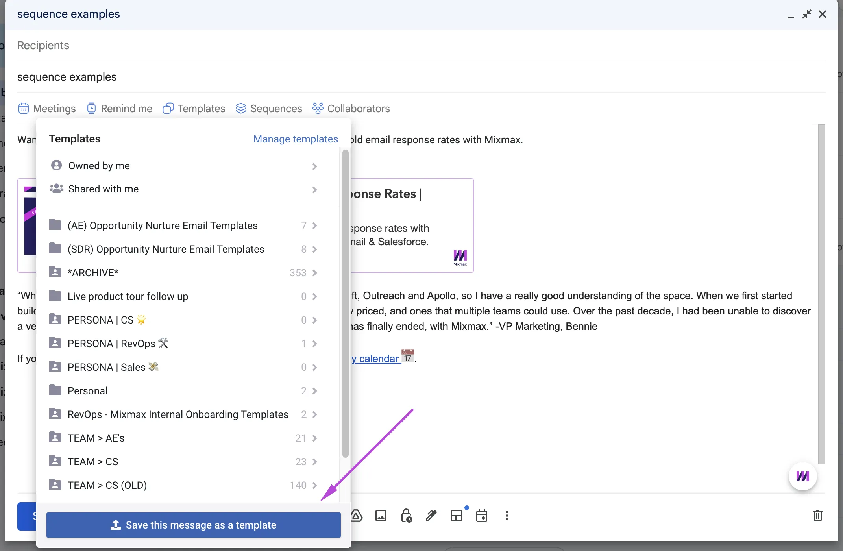Open the Meetings menu item
Image resolution: width=843 pixels, height=551 pixels.
pos(47,108)
